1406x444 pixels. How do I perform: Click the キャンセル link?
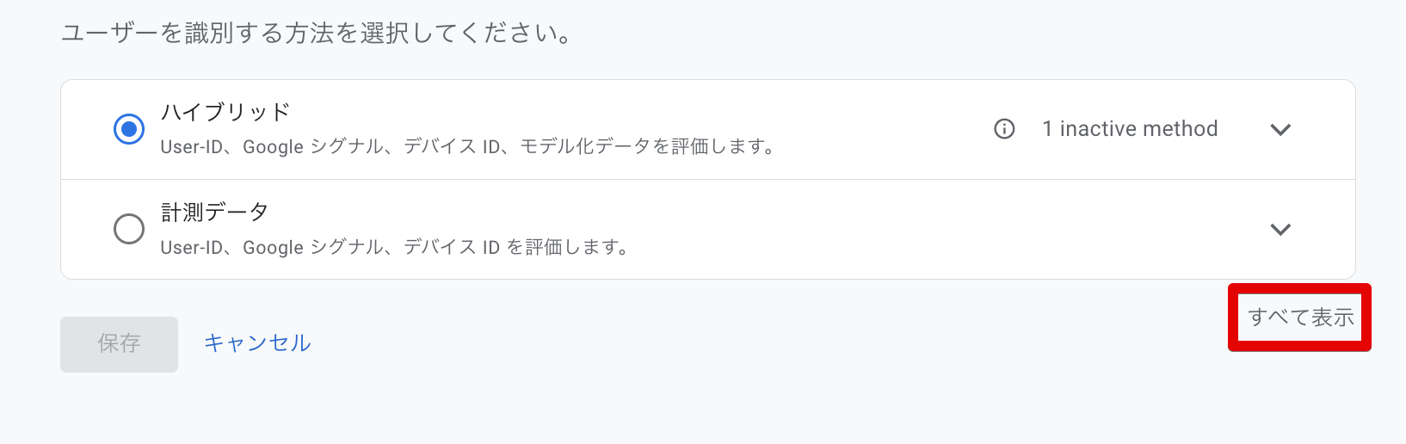[257, 343]
